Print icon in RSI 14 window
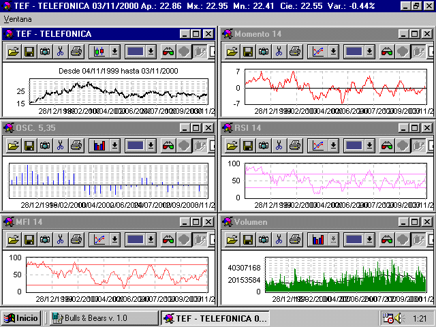Screen dimensions: 436x327 click(x=295, y=145)
